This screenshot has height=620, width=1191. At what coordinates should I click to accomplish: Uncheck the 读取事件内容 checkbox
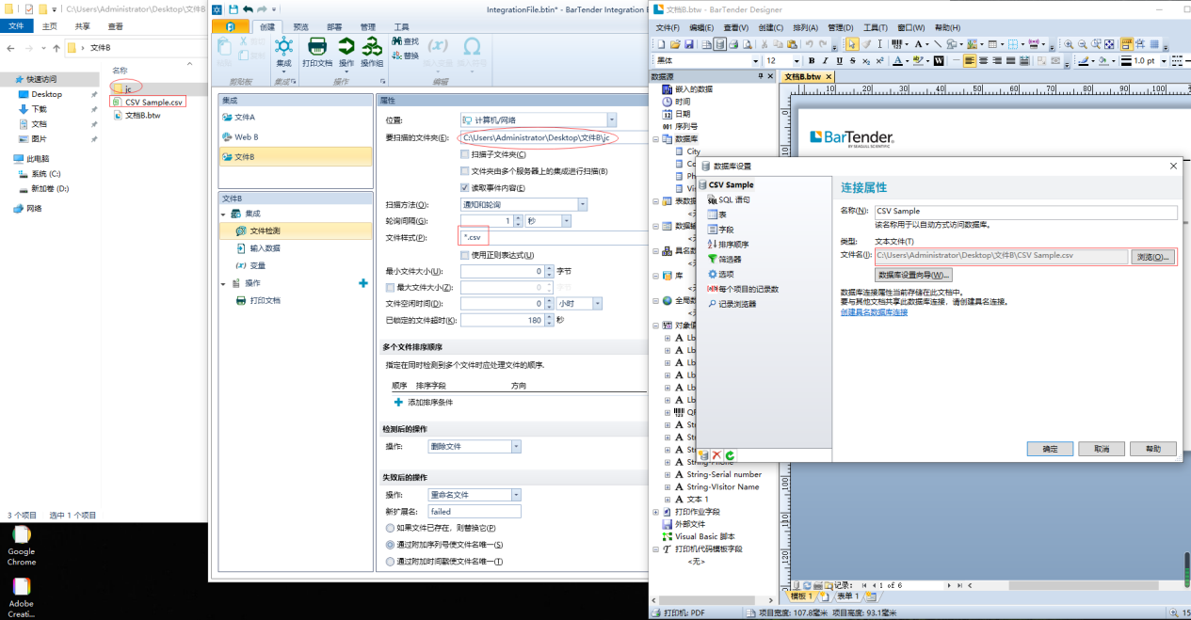464,188
